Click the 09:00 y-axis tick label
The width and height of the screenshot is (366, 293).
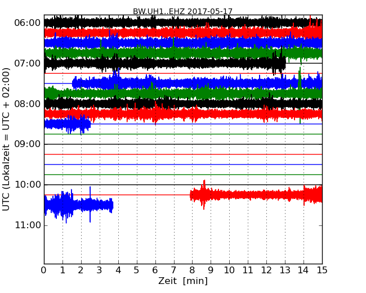point(27,144)
